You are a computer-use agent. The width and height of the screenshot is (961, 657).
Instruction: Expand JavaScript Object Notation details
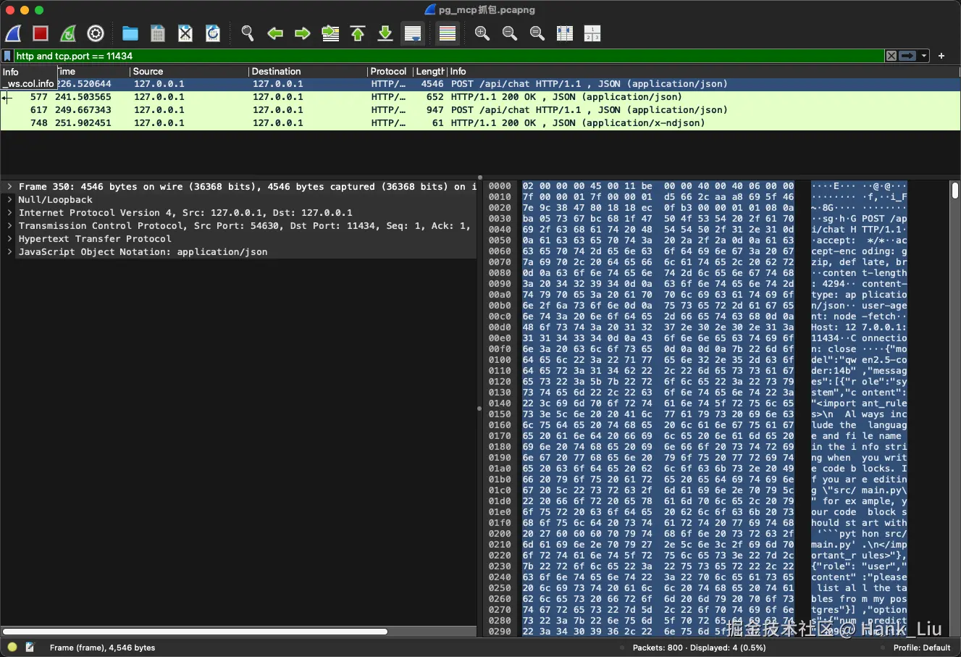click(9, 252)
